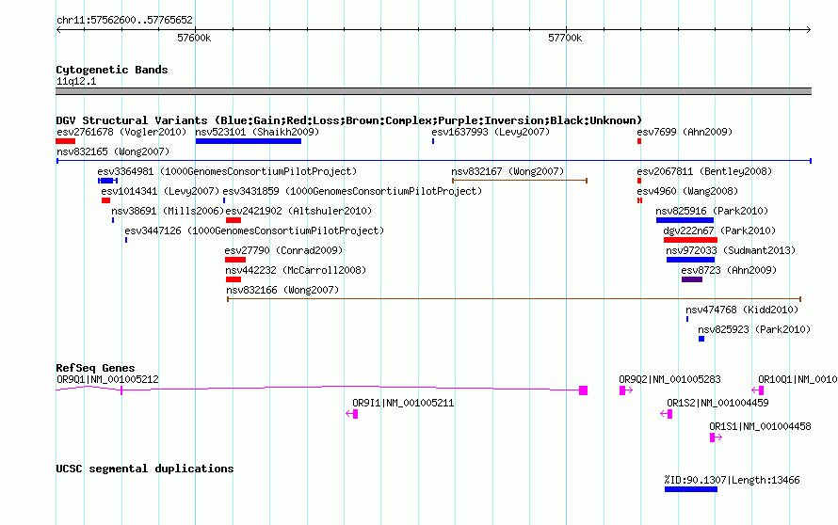This screenshot has height=525, width=838.
Task: Click UCSC segmental duplications track title
Action: click(x=145, y=469)
